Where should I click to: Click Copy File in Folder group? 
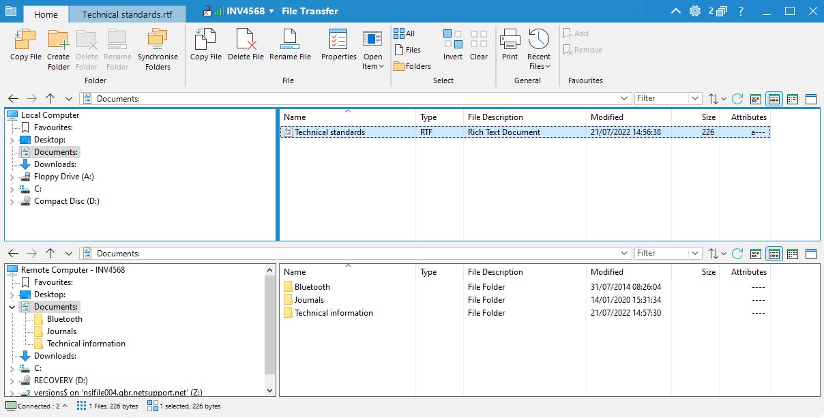click(x=25, y=45)
